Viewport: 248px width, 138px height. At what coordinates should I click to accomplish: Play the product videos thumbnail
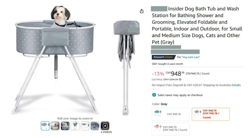pos(105,126)
